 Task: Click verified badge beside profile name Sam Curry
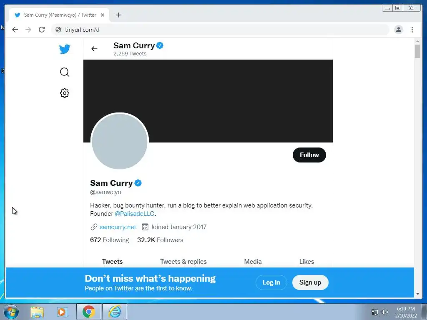[x=138, y=183]
